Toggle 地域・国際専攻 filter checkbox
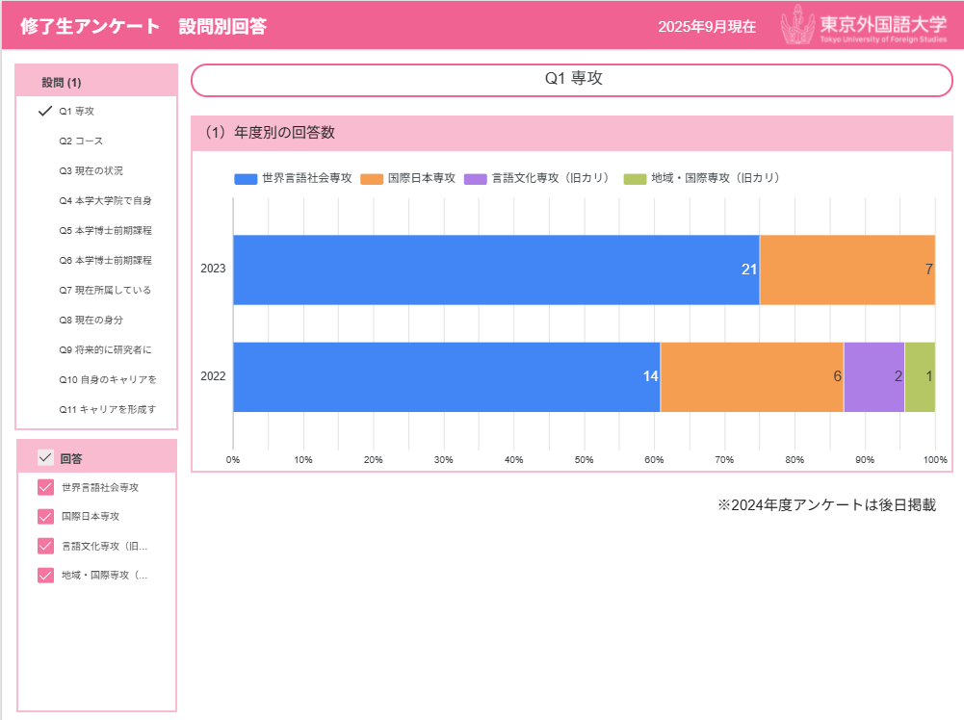964x720 pixels. coord(45,576)
